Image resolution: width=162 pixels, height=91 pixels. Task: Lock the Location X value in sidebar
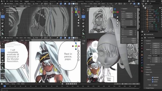pos(135,13)
